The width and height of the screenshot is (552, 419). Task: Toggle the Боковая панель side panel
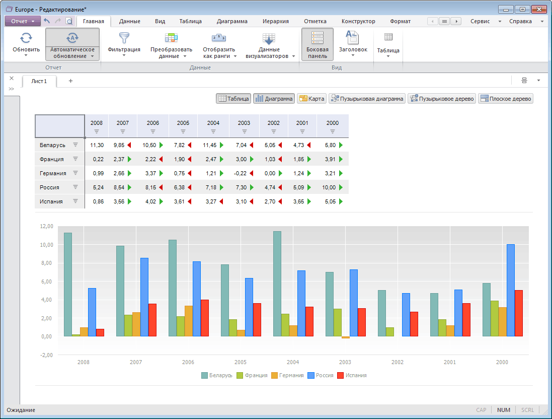pyautogui.click(x=318, y=44)
